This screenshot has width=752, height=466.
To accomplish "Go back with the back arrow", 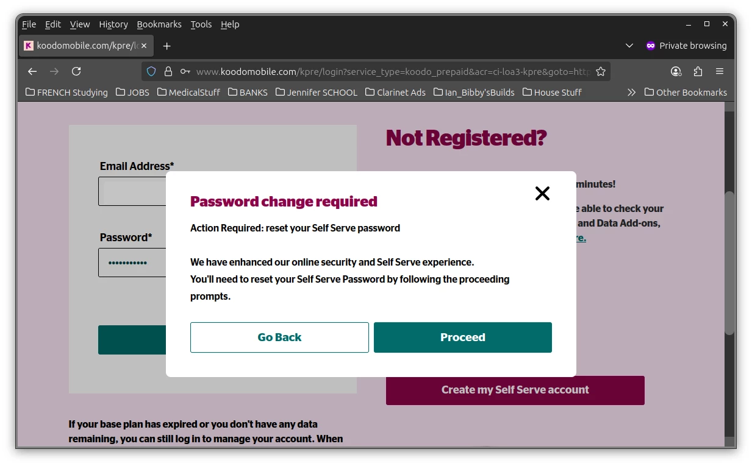I will (32, 71).
